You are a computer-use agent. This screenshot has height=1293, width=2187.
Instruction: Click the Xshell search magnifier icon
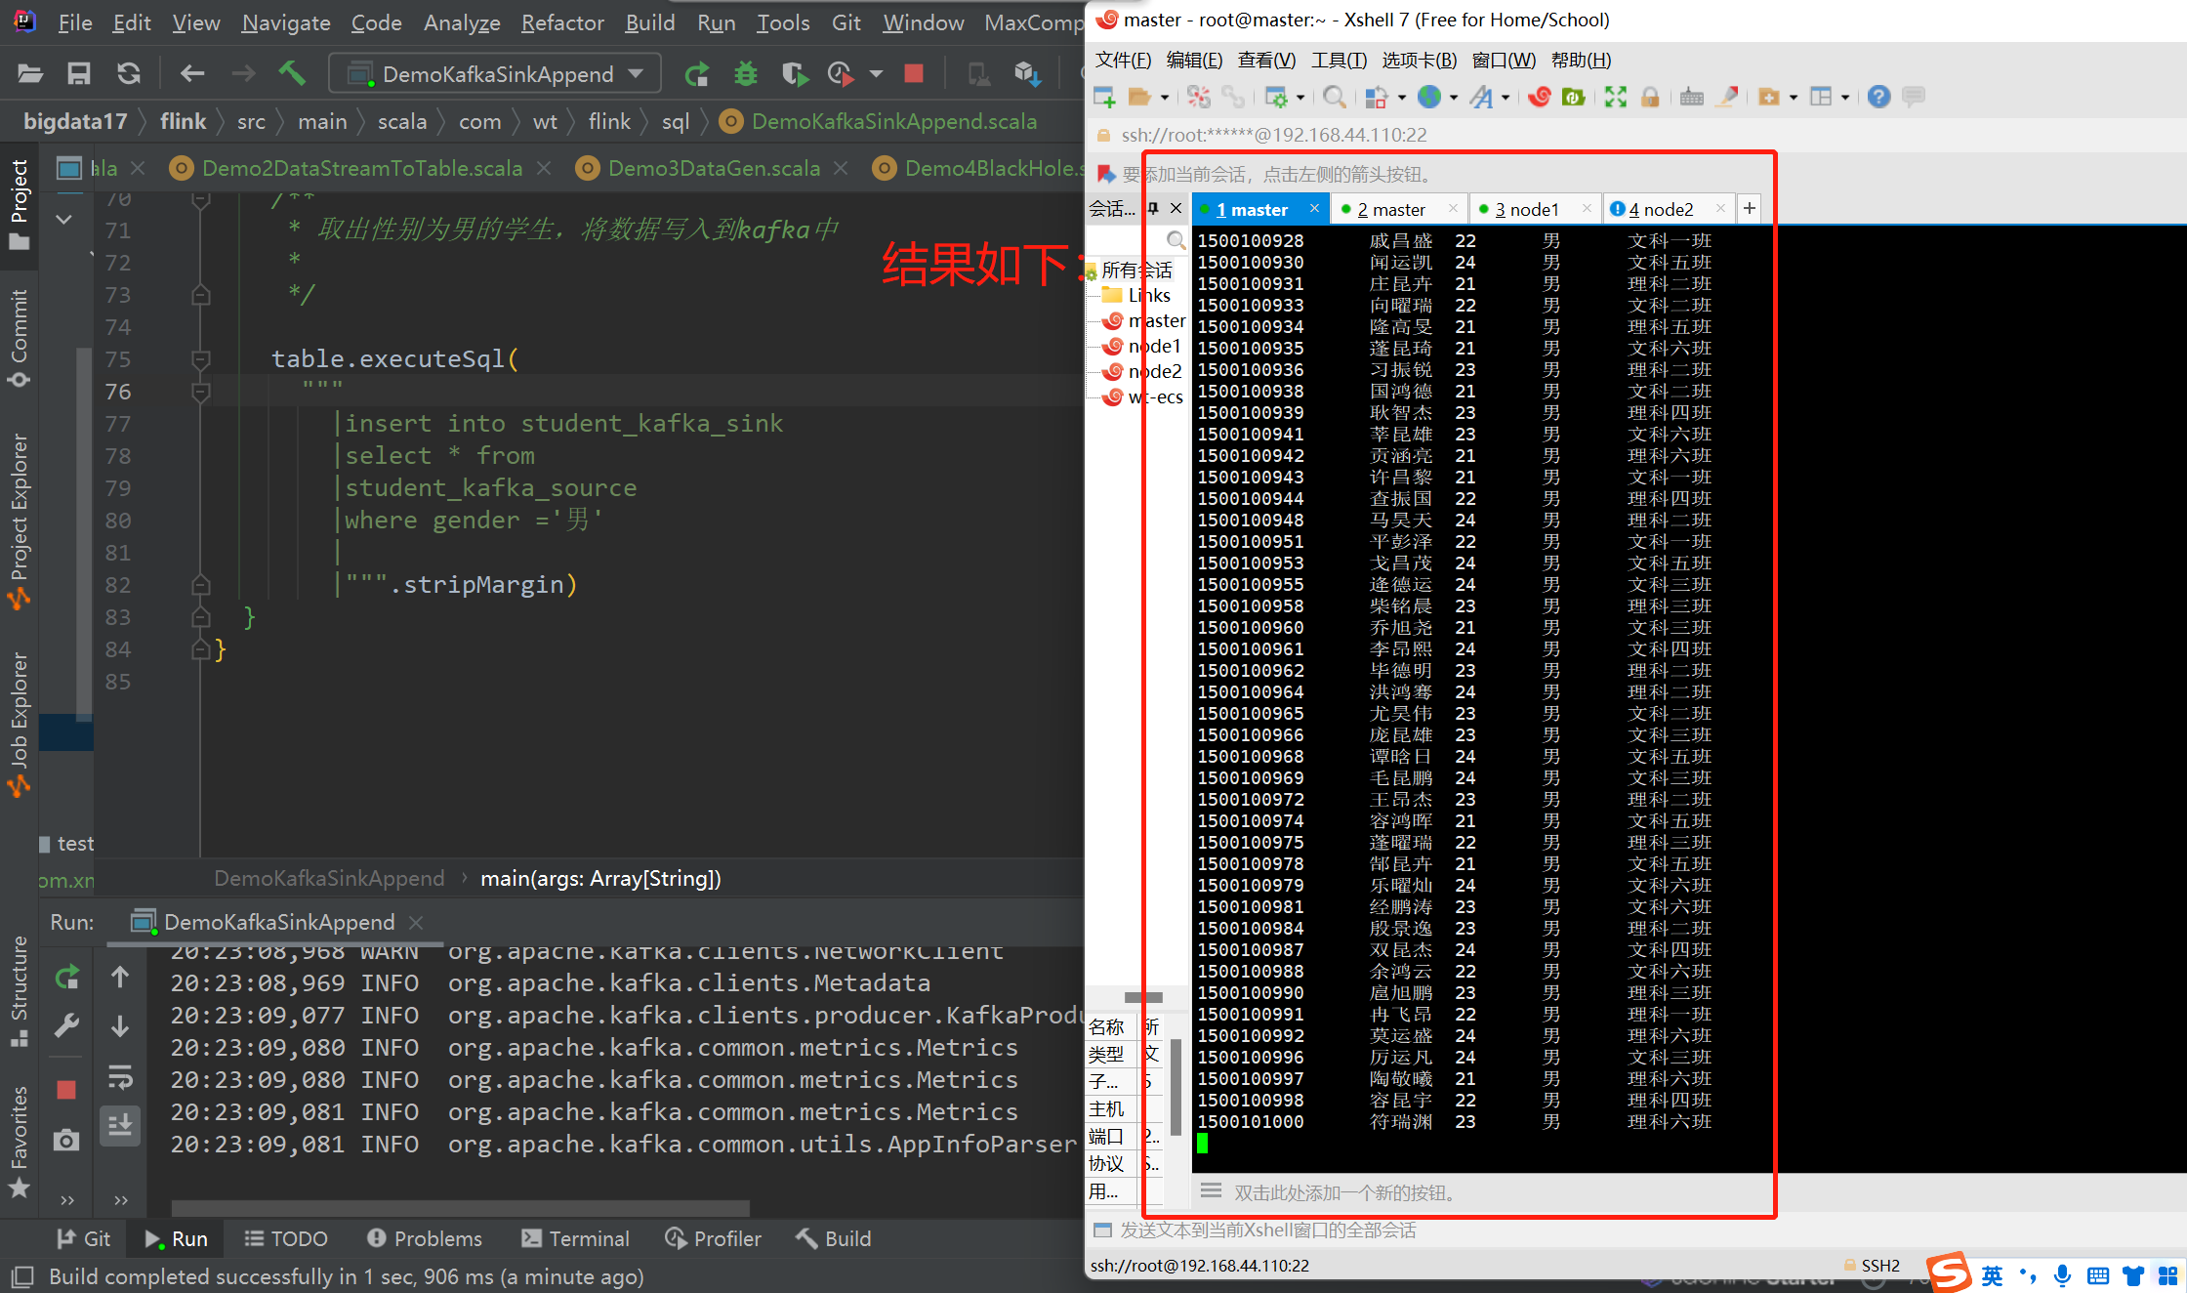click(x=1334, y=97)
